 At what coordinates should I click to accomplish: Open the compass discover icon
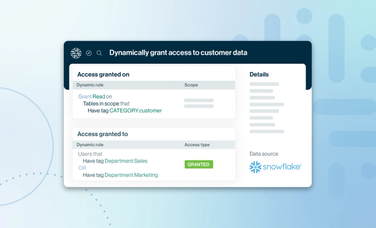coord(89,53)
